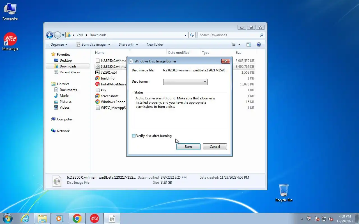Click the taskbar clock showing 4:08 PM

tap(344, 219)
